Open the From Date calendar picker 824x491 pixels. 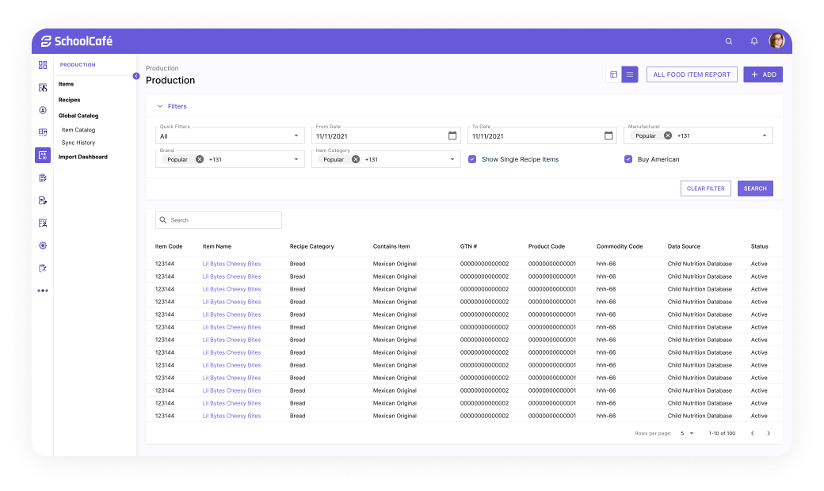click(x=452, y=135)
